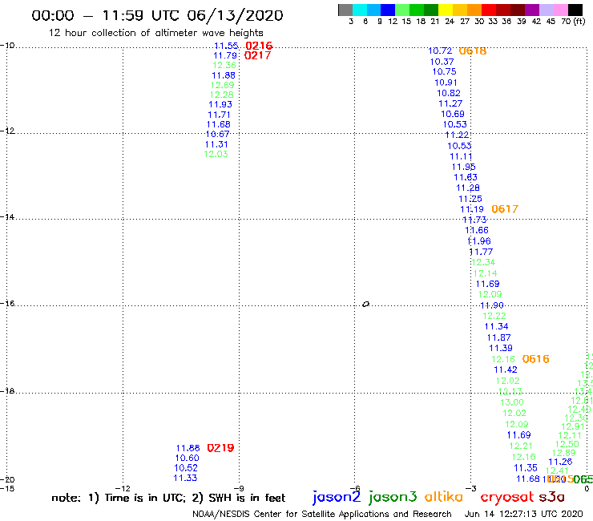Select the wave height value 11.31
The image size is (593, 521).
tap(216, 144)
